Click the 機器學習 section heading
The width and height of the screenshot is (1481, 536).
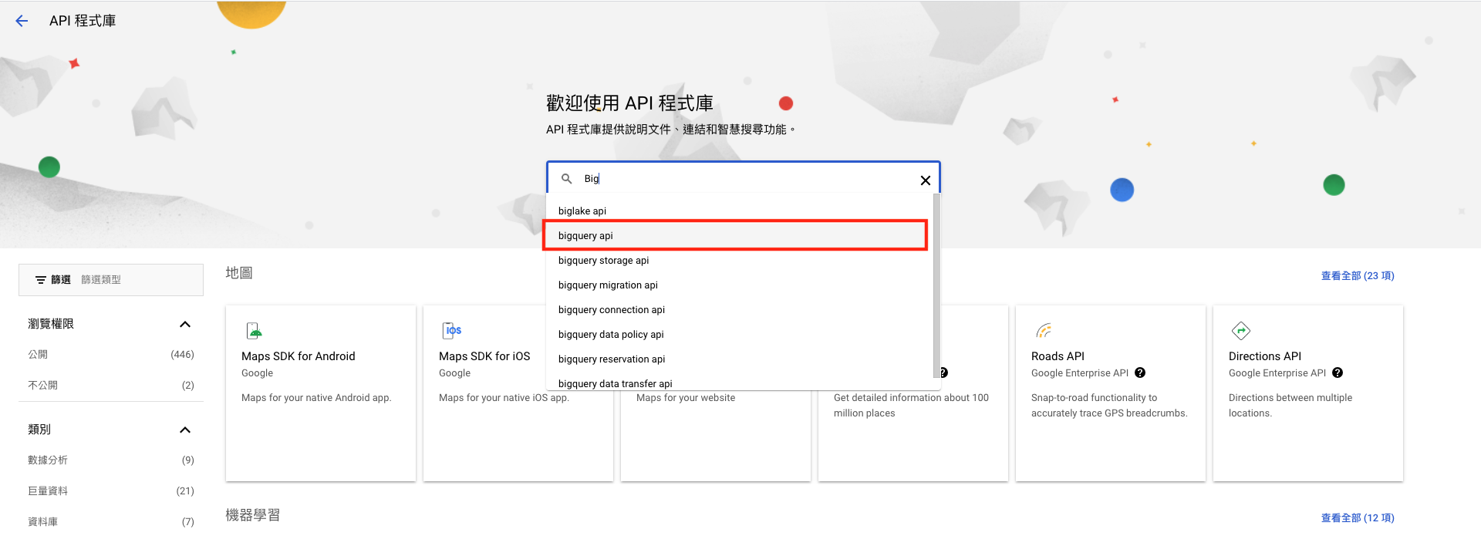point(253,515)
